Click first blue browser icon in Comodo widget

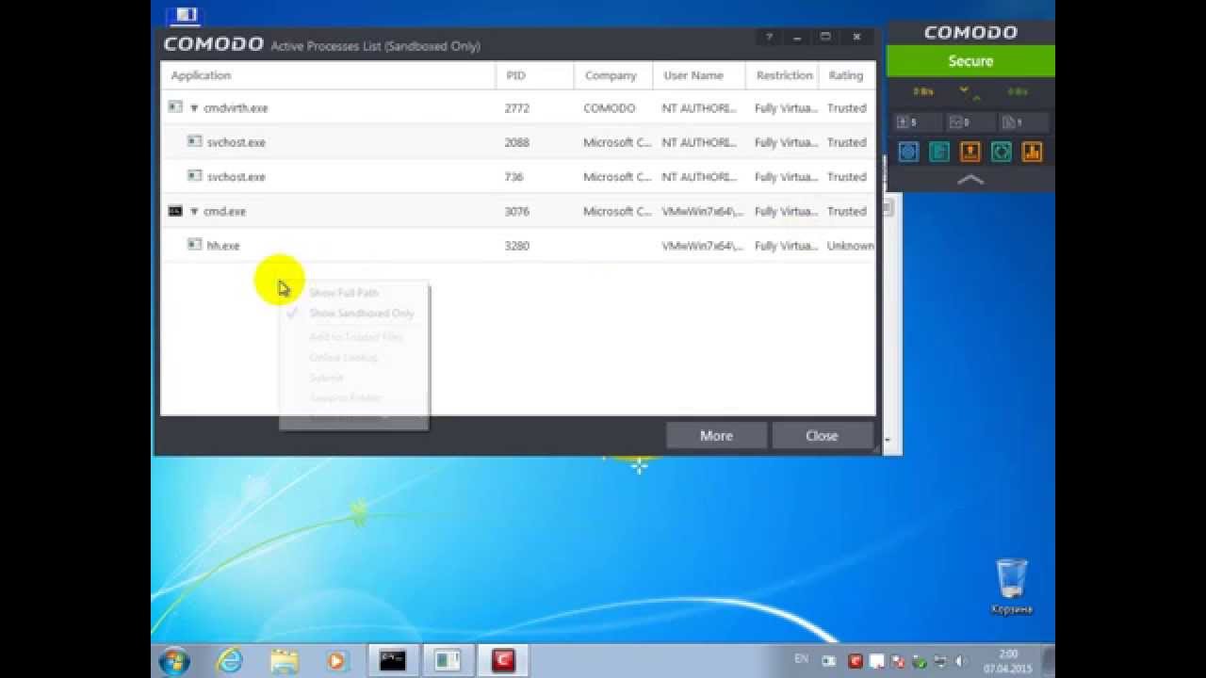coord(908,152)
